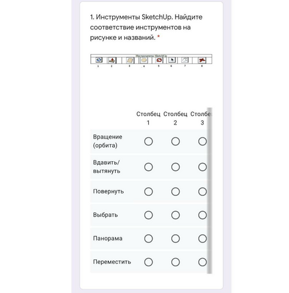This screenshot has width=289, height=293.
Task: Click the red Move tool icon numbered 8
Action: pos(202,60)
